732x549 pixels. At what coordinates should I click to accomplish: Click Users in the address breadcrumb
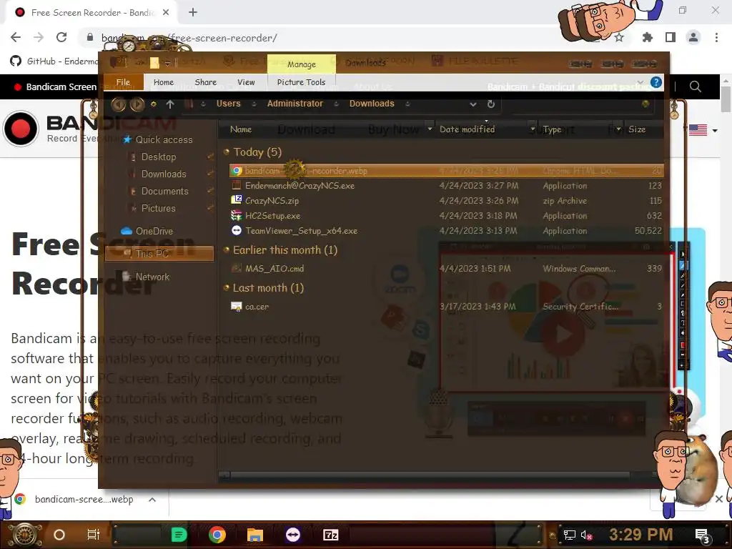tap(228, 104)
